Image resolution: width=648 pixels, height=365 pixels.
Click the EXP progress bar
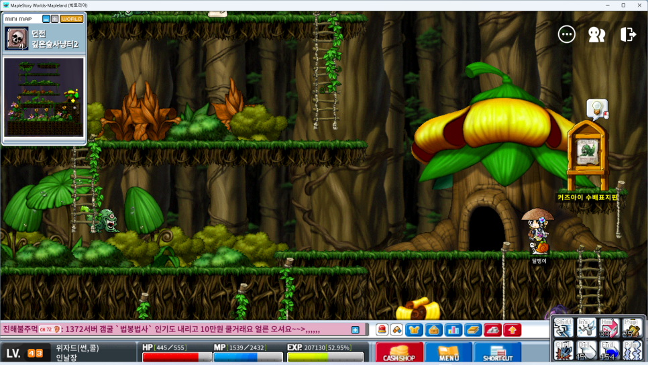point(325,357)
